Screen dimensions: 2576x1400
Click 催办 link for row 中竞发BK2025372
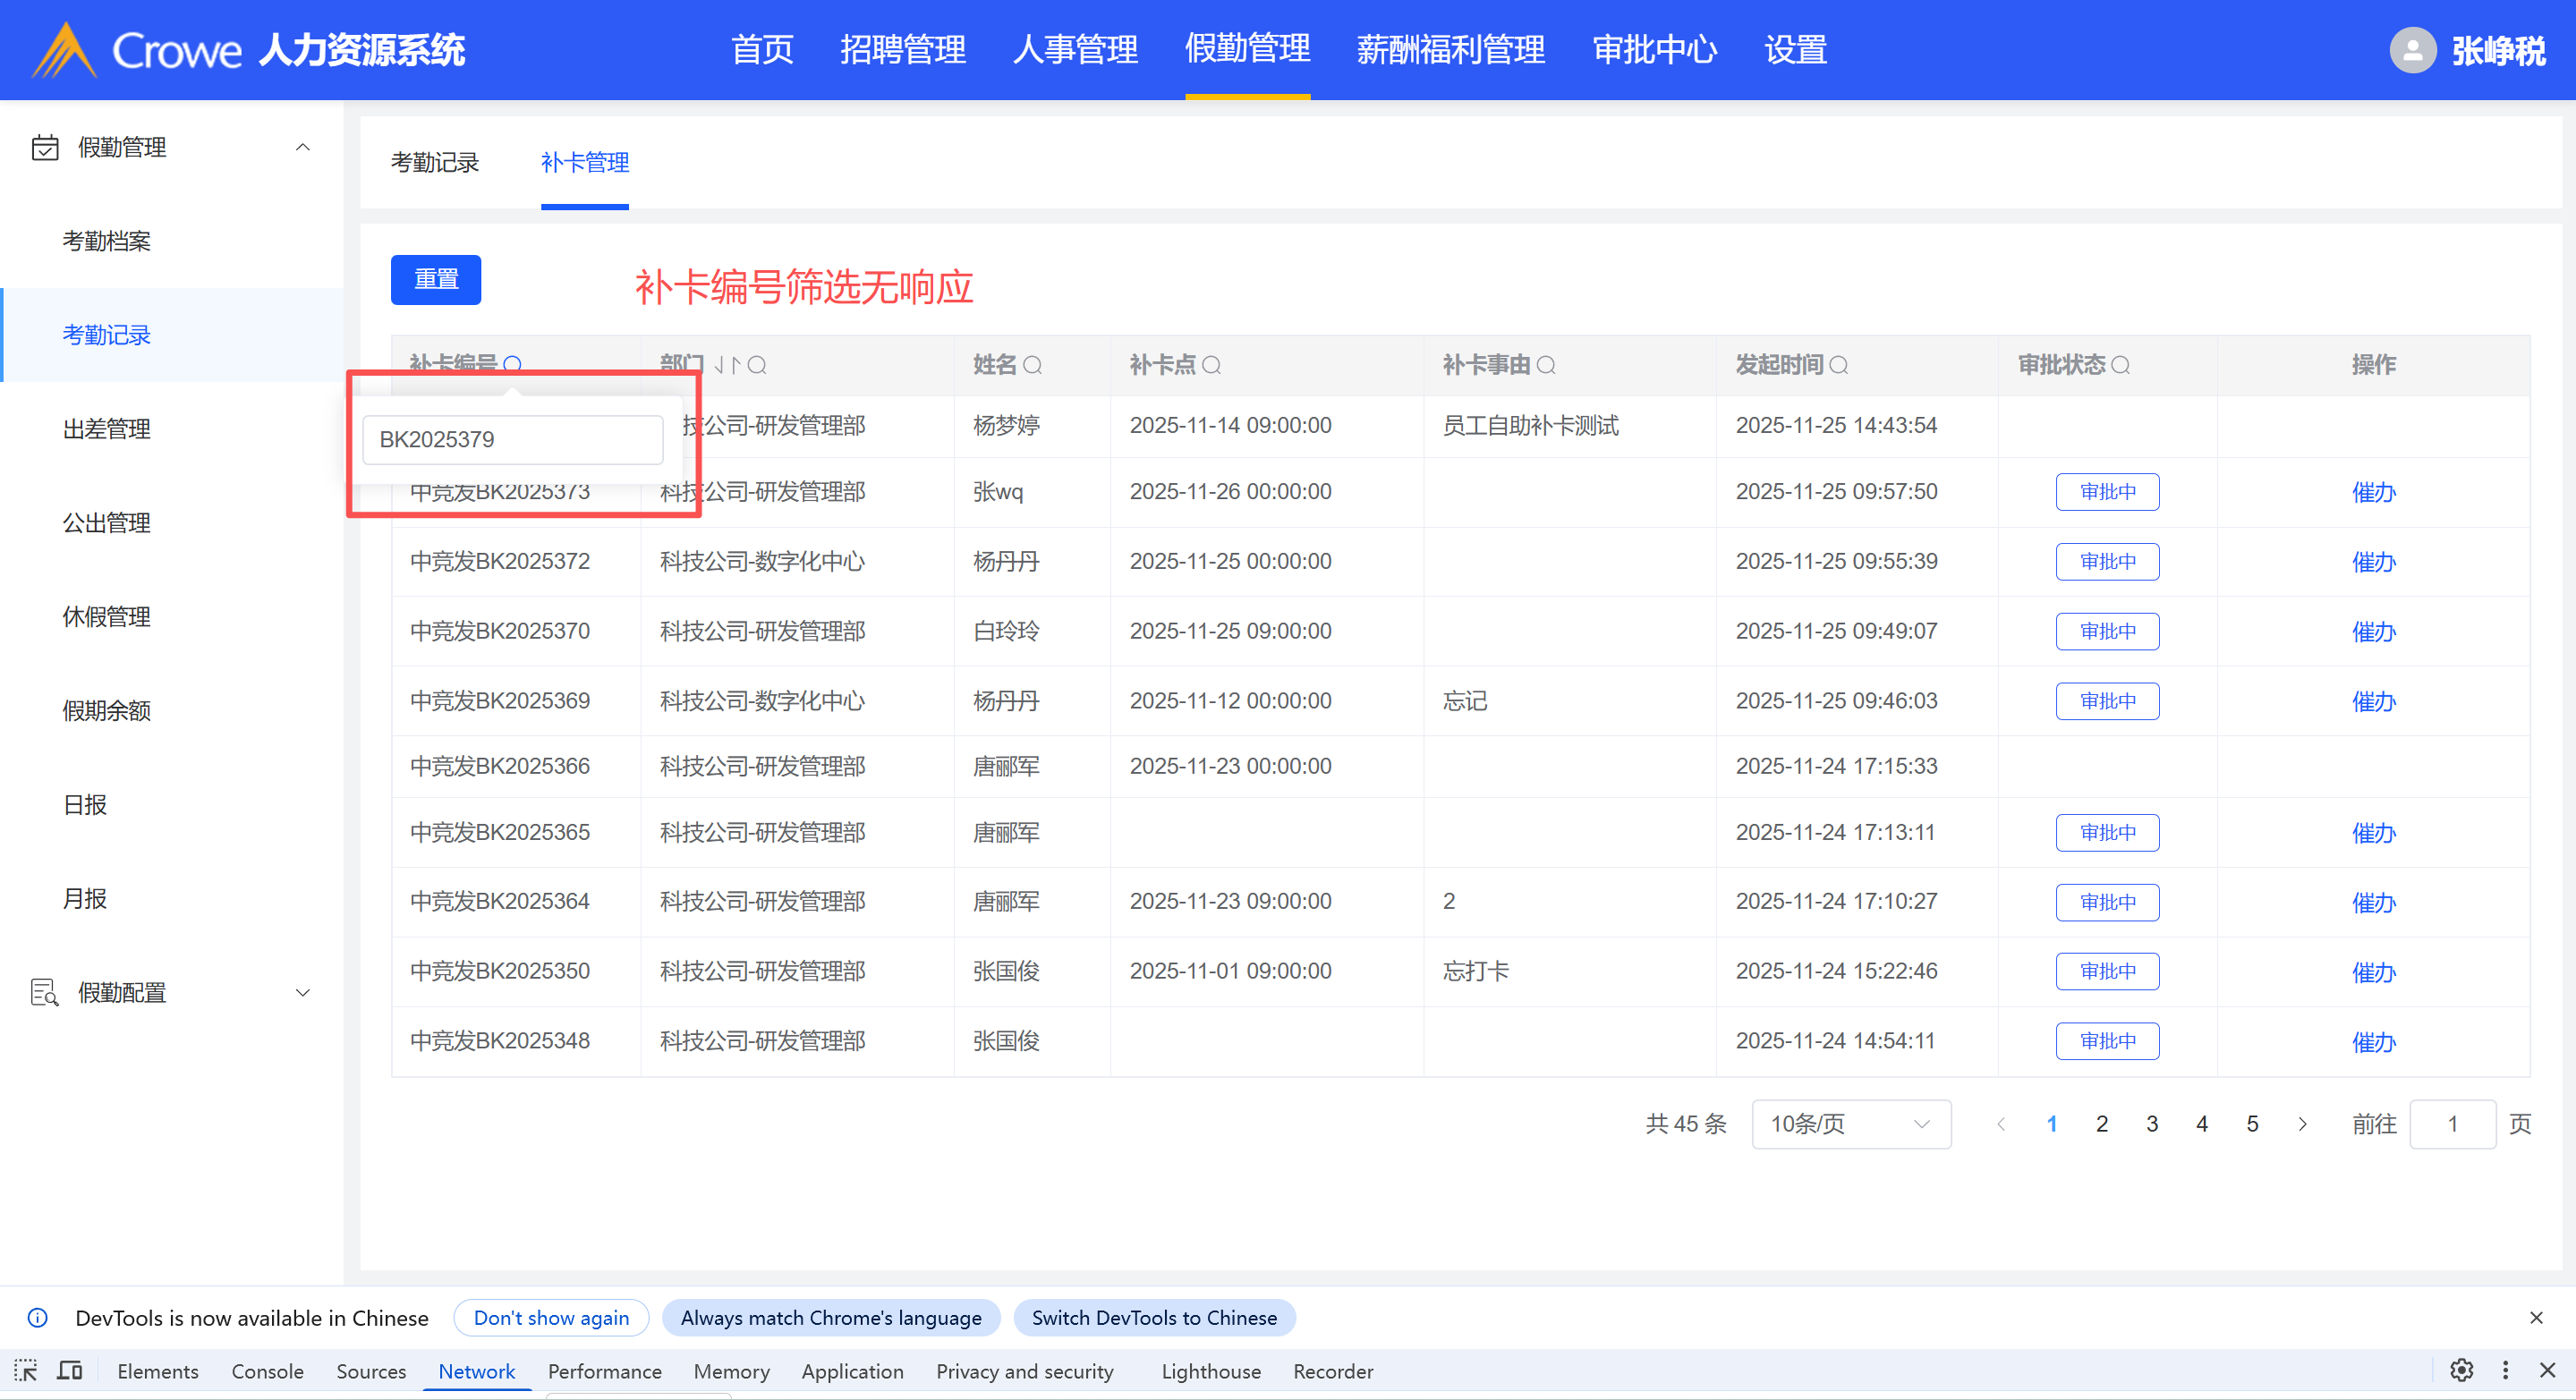pyautogui.click(x=2373, y=562)
